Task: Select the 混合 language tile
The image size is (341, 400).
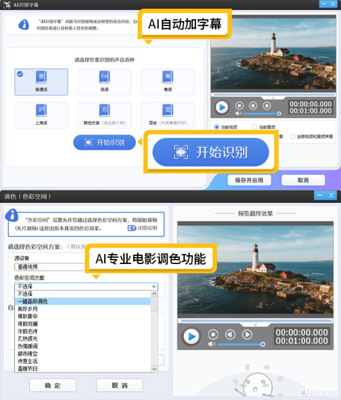Action: pos(168,115)
